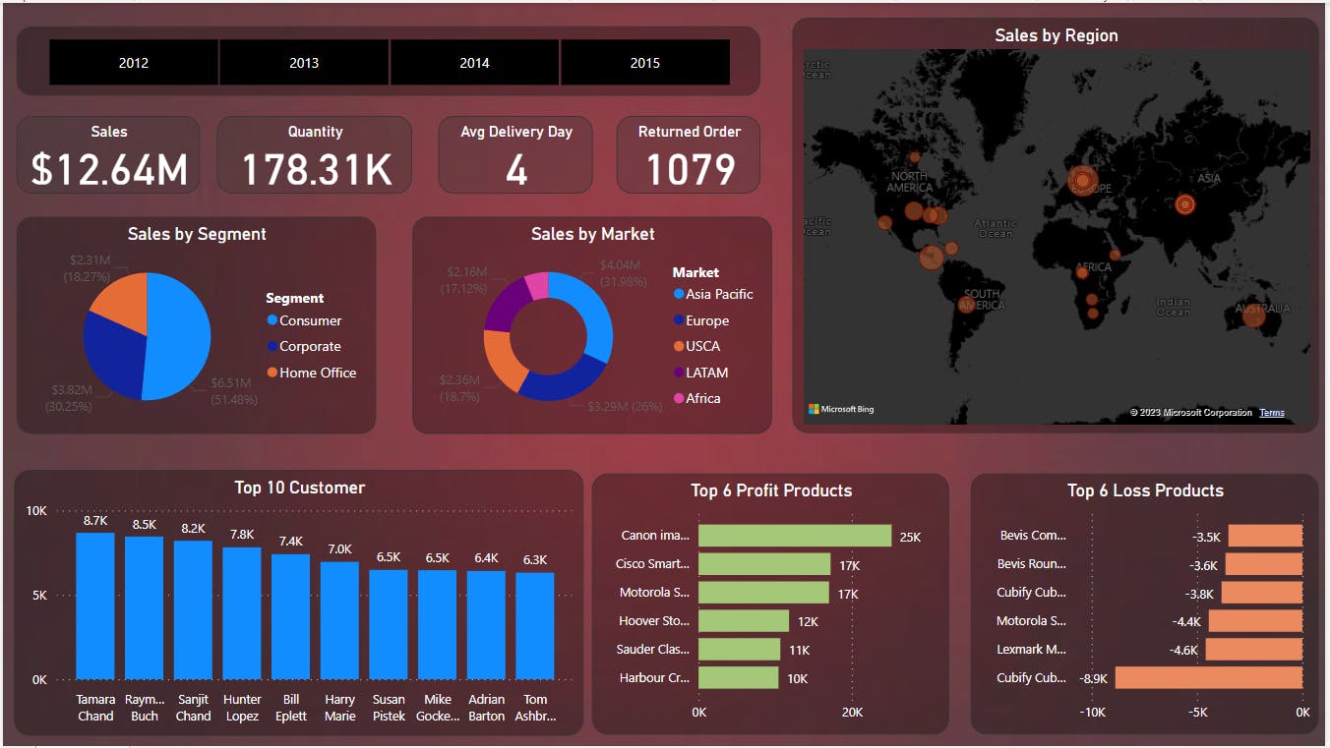Select the Asia Pacific legend marker

[677, 294]
